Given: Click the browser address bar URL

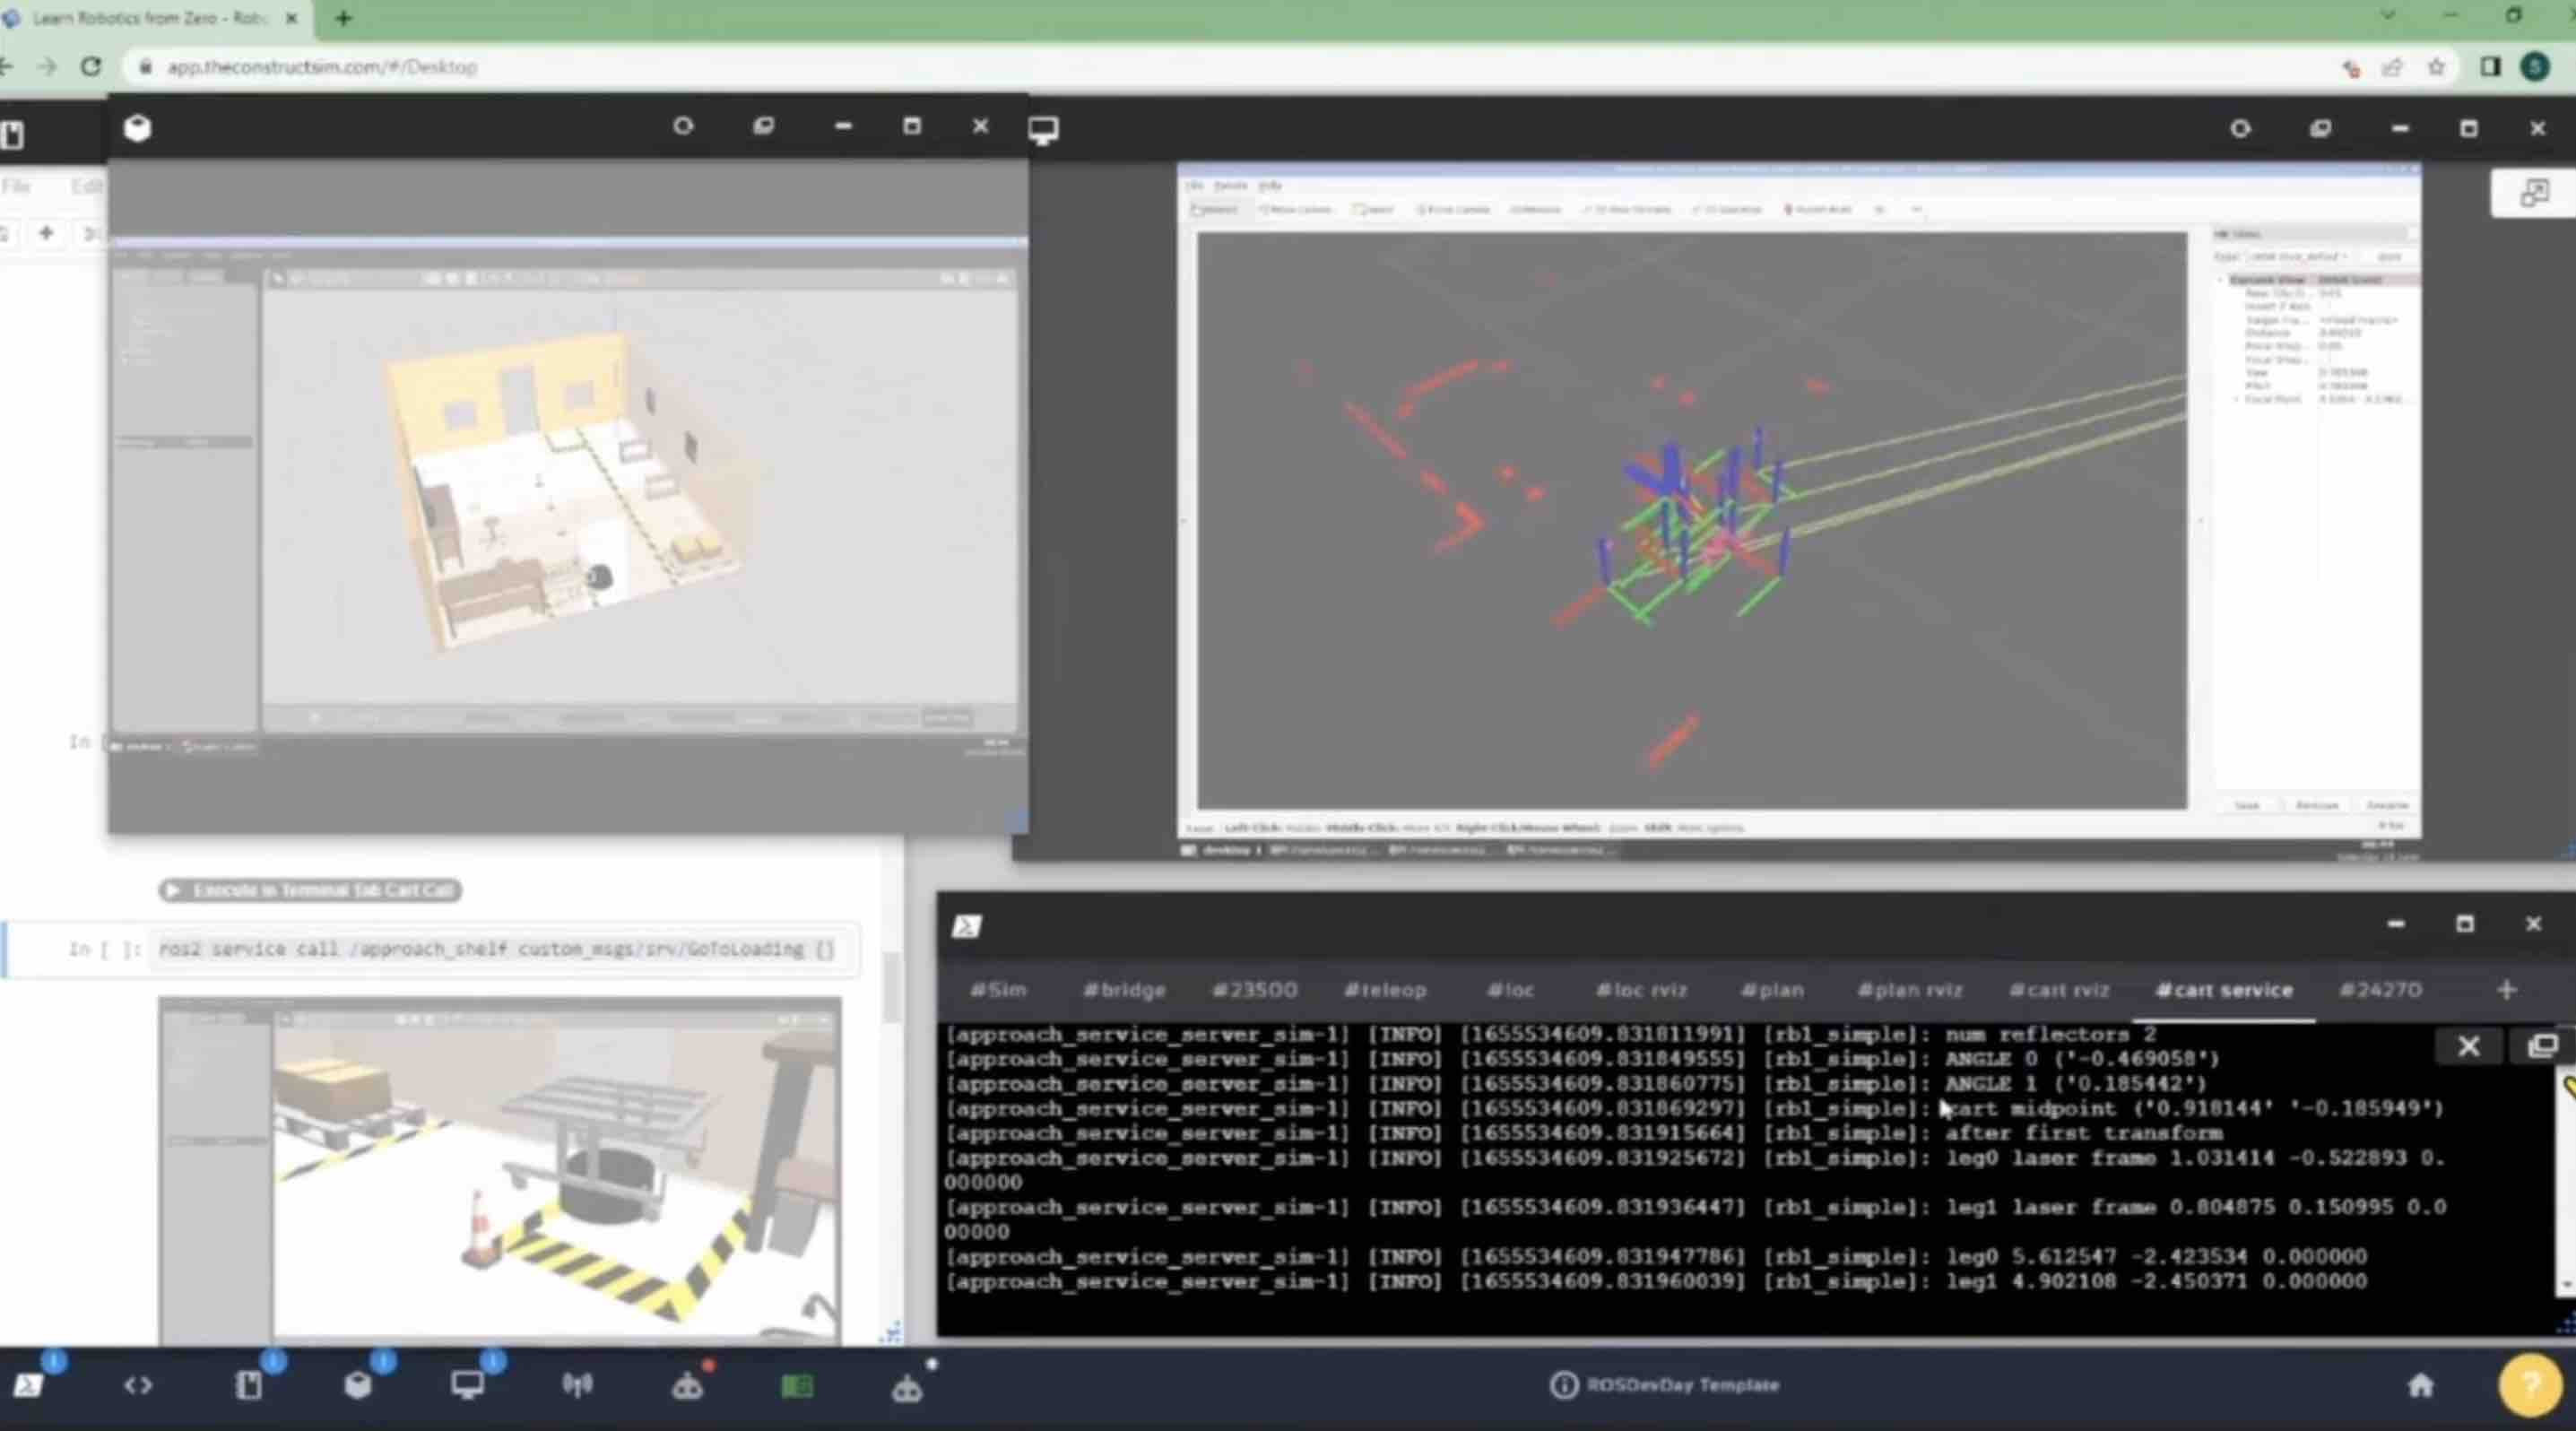Looking at the screenshot, I should point(322,67).
